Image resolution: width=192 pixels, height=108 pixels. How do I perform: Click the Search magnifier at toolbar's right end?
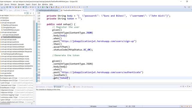click(x=185, y=7)
